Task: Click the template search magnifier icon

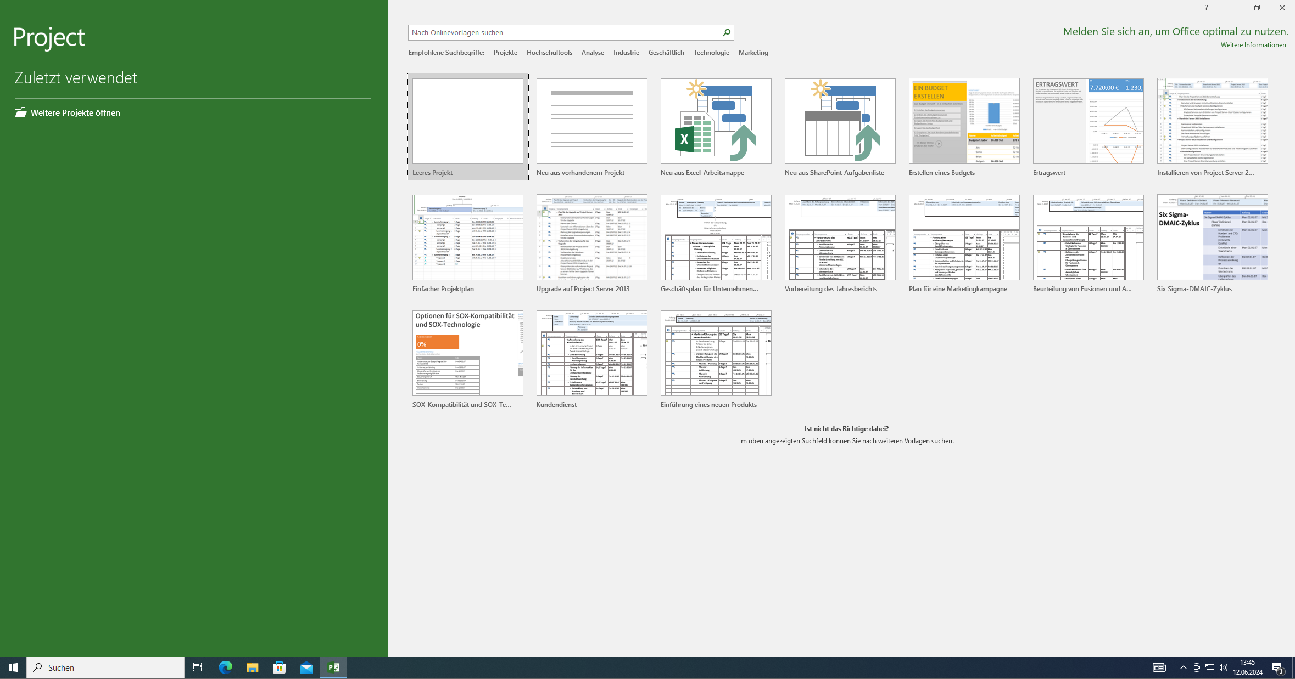Action: tap(726, 32)
